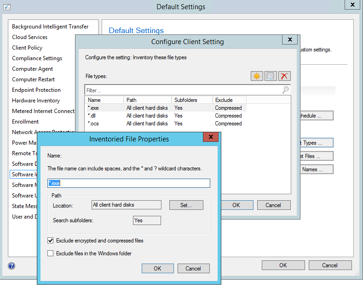Click the Default Settings window title icon

(7, 7)
